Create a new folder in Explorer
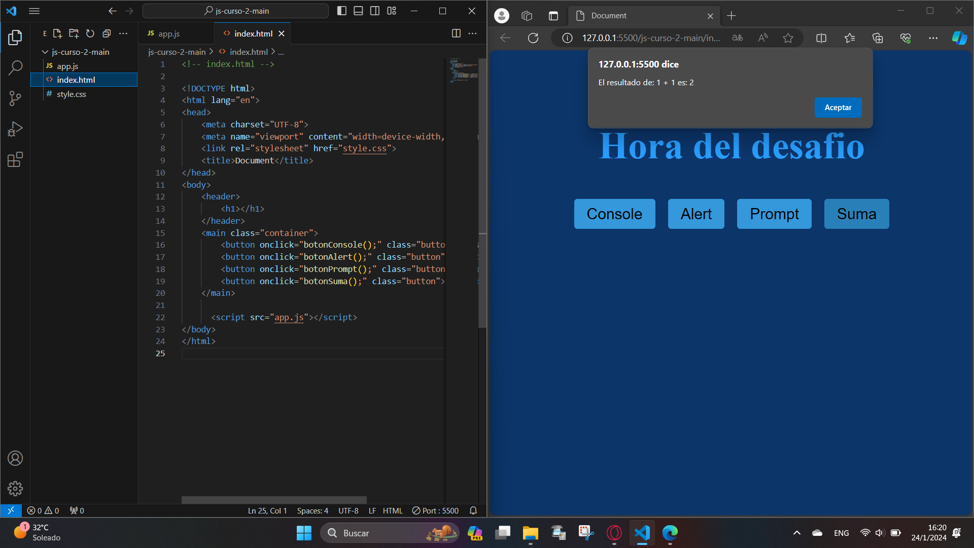The width and height of the screenshot is (974, 548). [74, 33]
